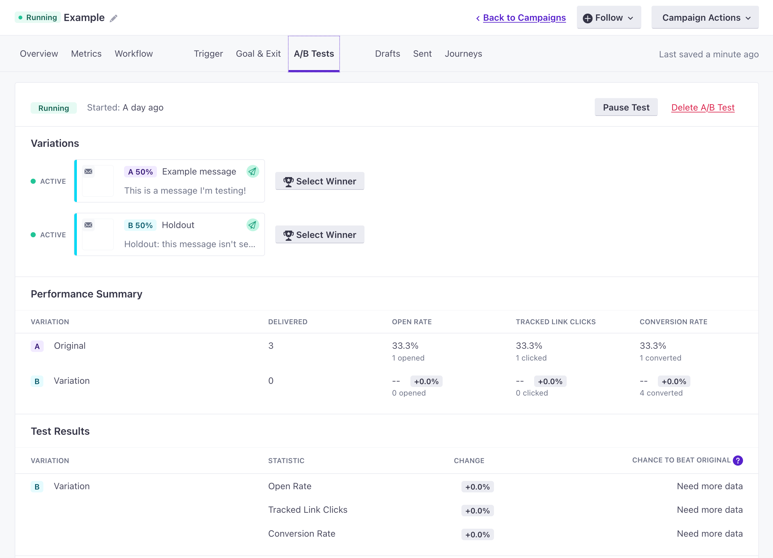Click the Select Winner button for variation A
The image size is (773, 558).
[x=320, y=181]
